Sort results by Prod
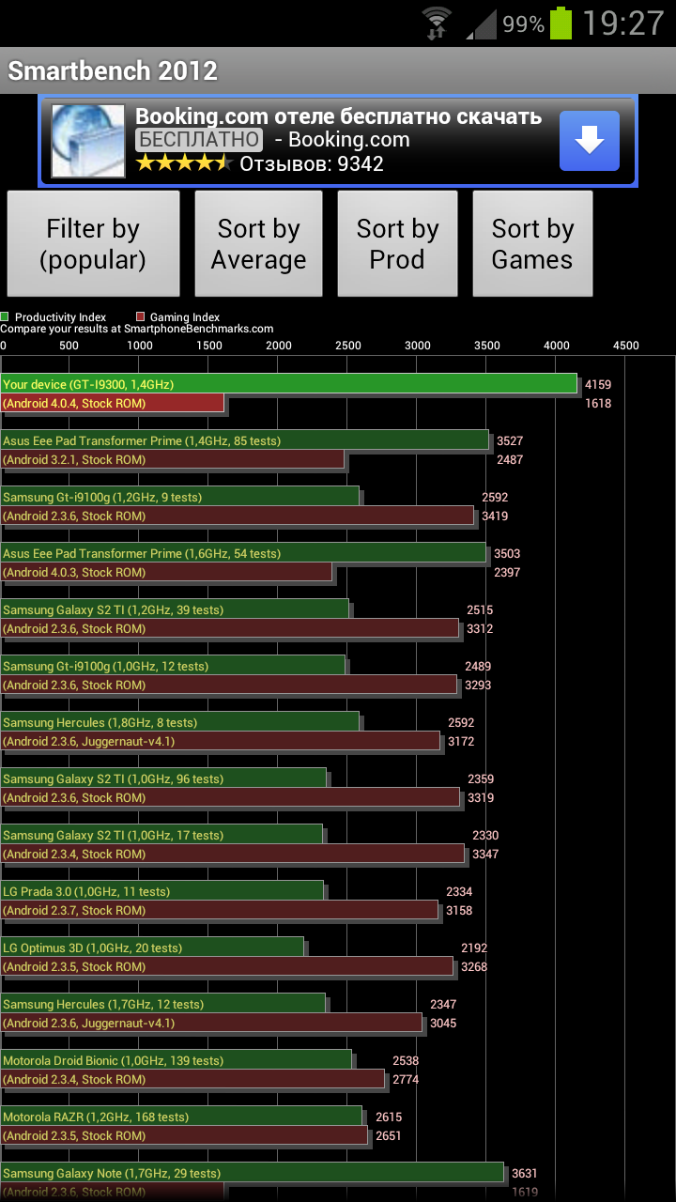Screen dimensions: 676x1202 (397, 243)
